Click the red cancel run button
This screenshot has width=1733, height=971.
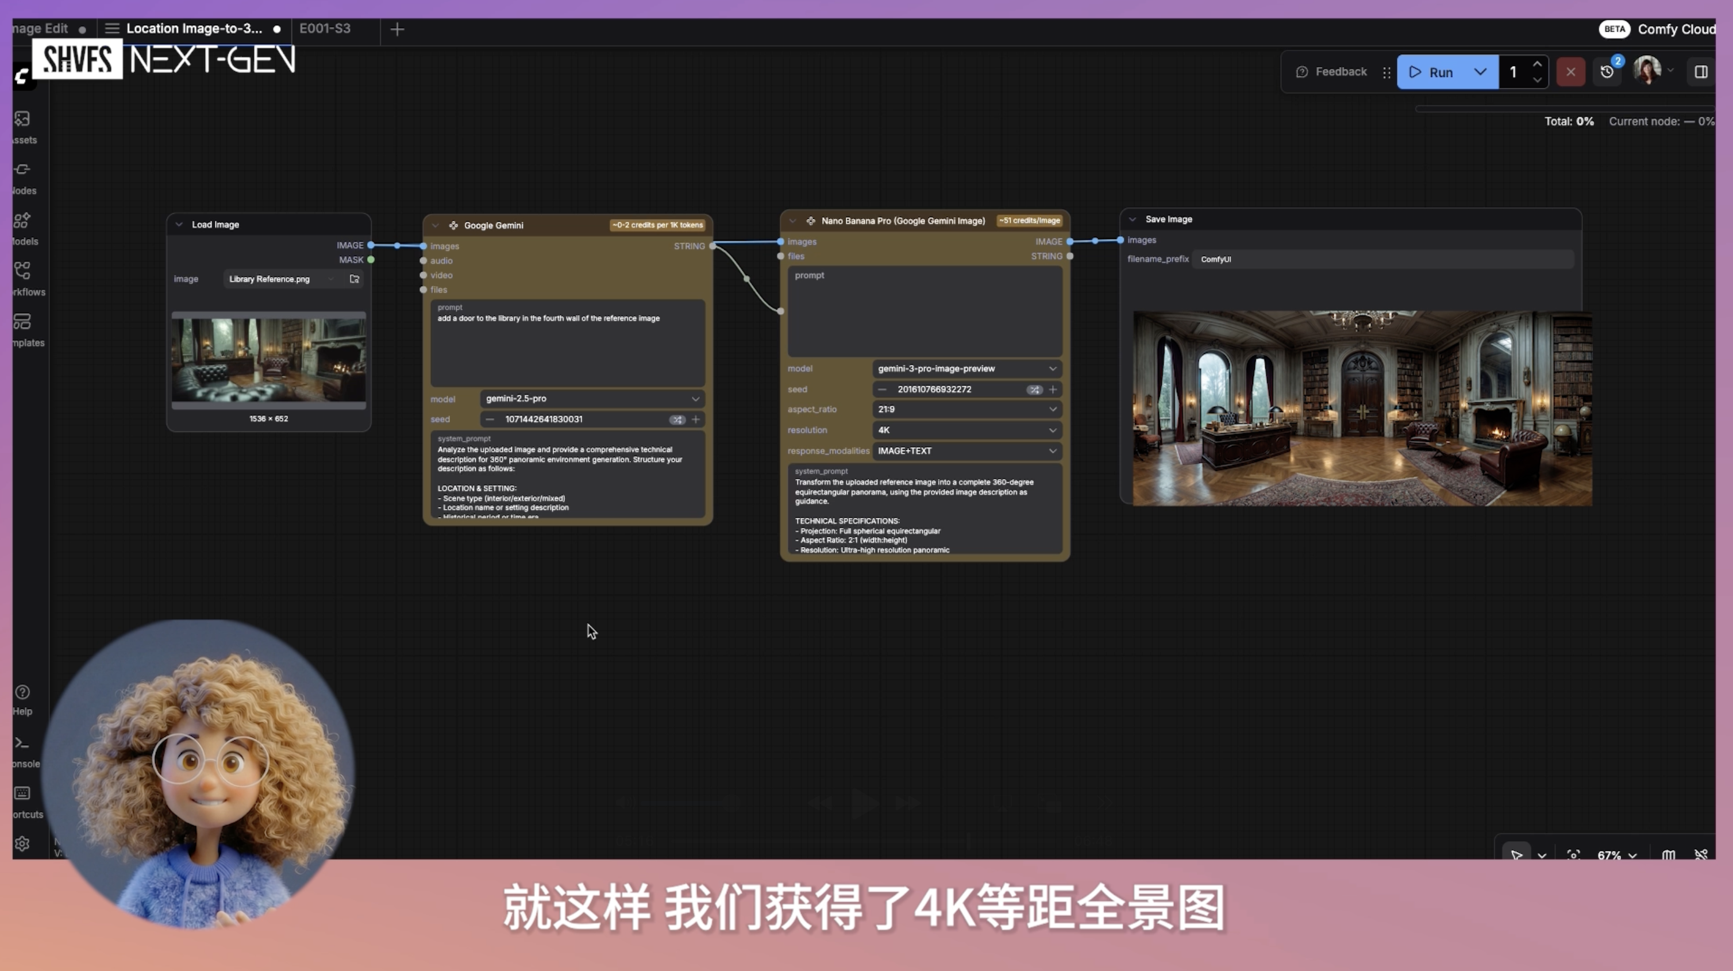point(1570,72)
